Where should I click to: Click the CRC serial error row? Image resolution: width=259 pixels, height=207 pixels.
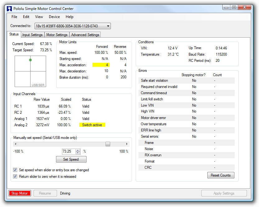click(187, 168)
